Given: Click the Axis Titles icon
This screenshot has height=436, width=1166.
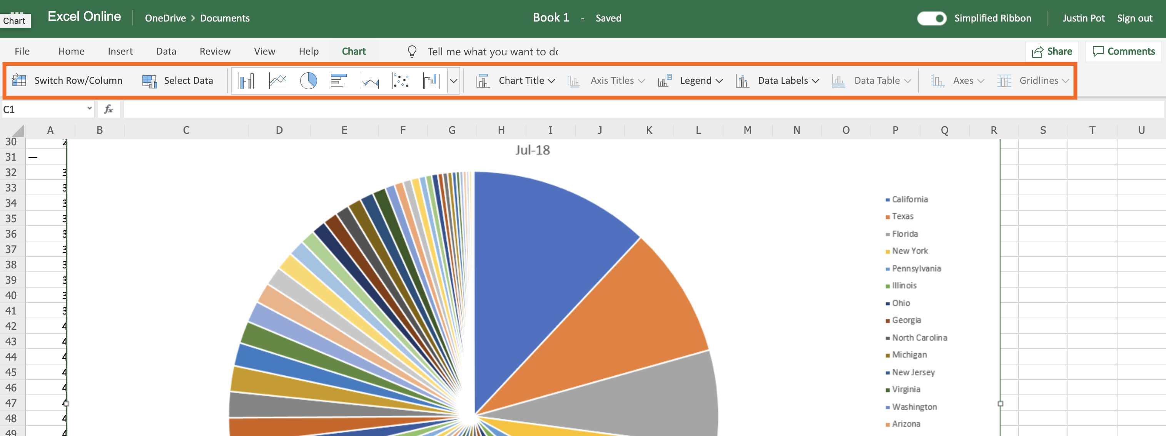Looking at the screenshot, I should 573,81.
